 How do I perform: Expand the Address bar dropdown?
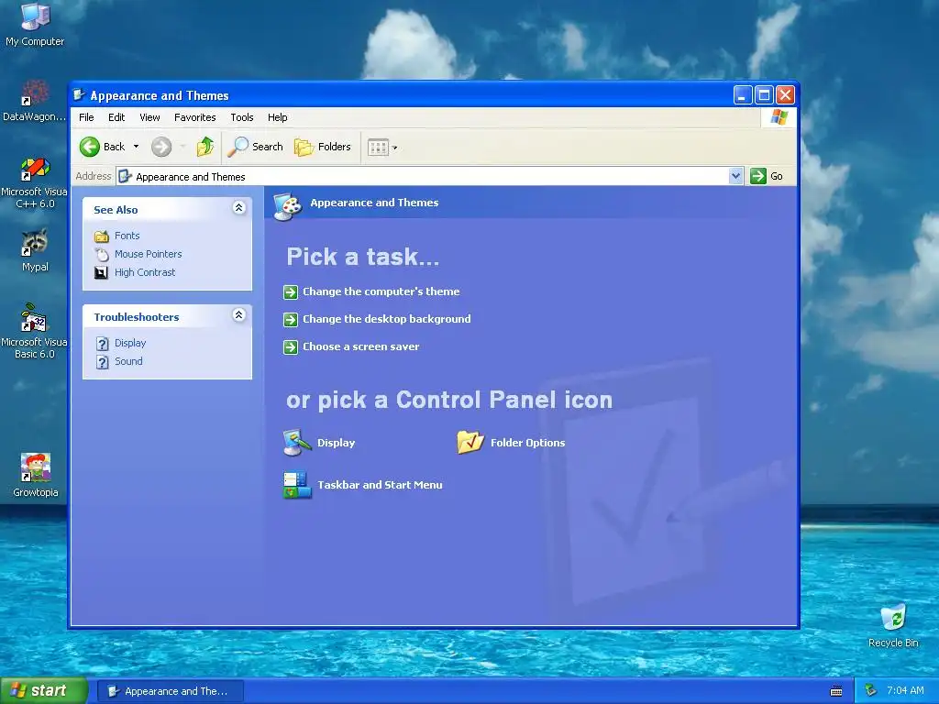pos(736,176)
